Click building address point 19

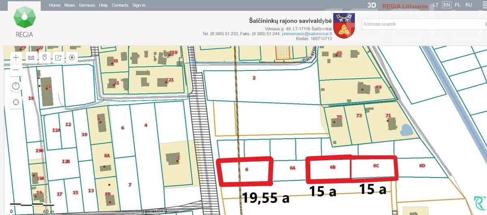39,193
